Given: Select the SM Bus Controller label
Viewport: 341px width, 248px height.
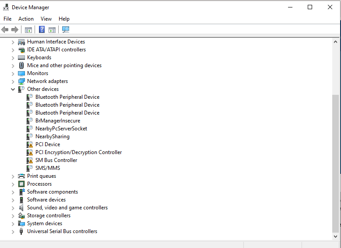Looking at the screenshot, I should [x=56, y=160].
